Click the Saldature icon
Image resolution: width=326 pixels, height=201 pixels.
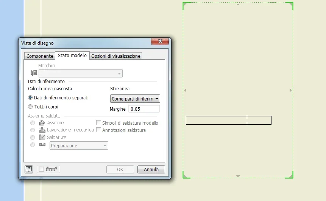tap(42, 137)
